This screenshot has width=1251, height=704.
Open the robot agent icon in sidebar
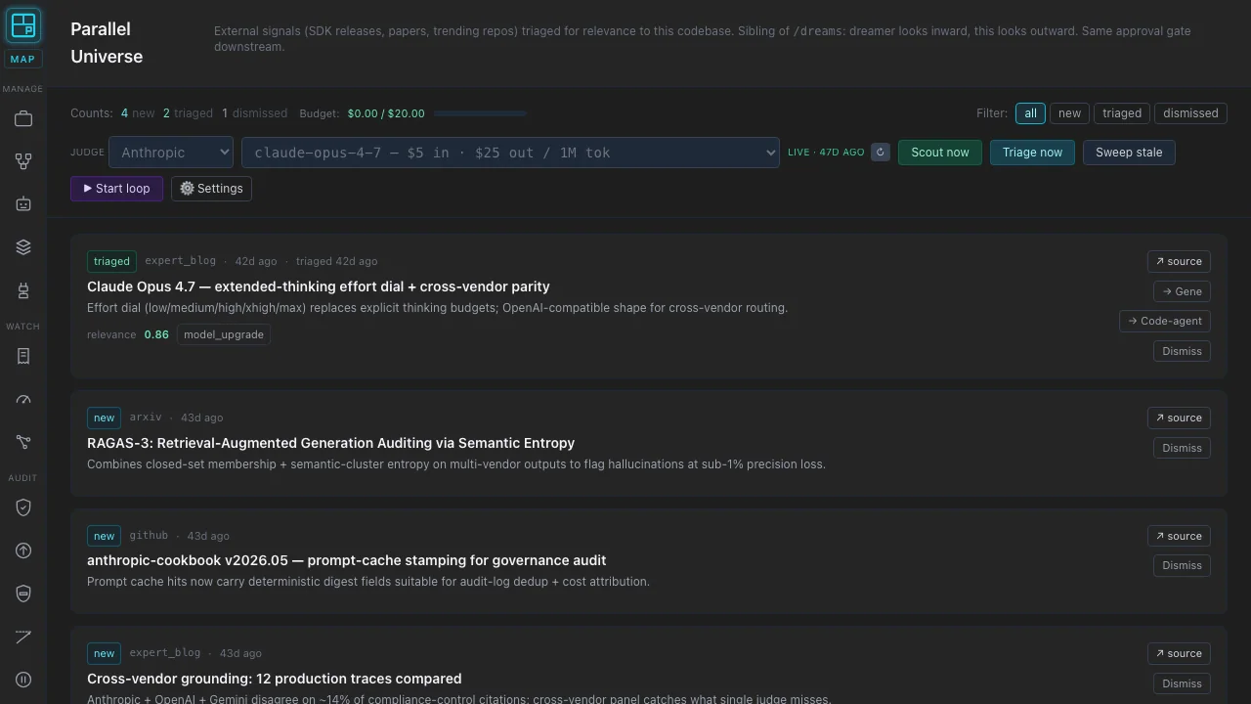tap(23, 204)
